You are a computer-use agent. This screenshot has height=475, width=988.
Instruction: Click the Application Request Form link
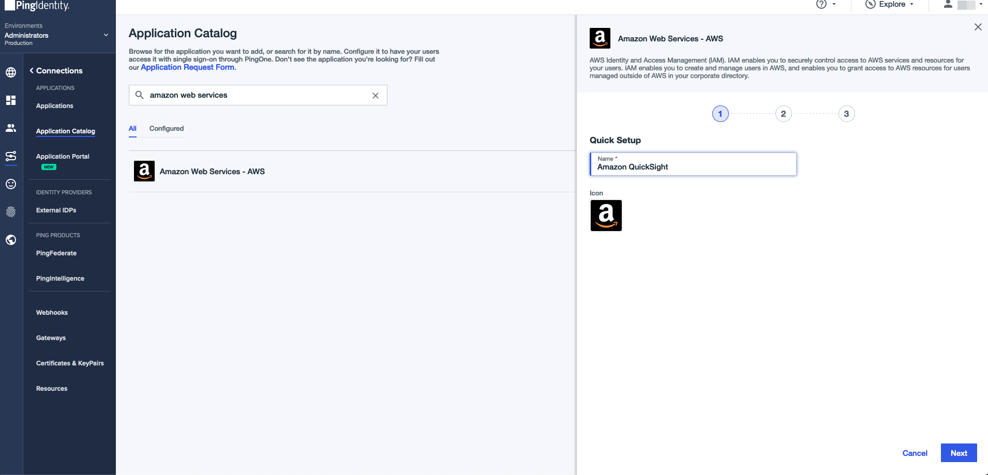coord(187,67)
